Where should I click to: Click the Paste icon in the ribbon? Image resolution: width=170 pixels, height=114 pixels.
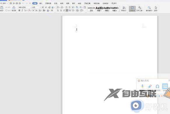(2, 8)
